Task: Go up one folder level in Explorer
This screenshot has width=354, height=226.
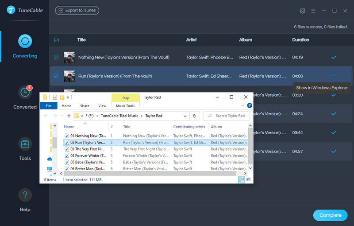Action: [69, 116]
